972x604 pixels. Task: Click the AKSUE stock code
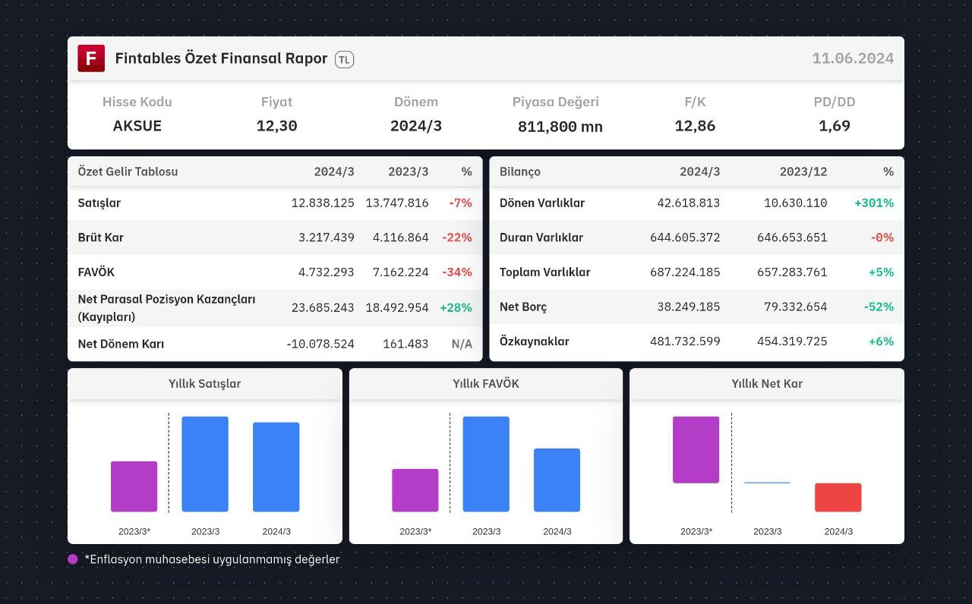click(137, 126)
